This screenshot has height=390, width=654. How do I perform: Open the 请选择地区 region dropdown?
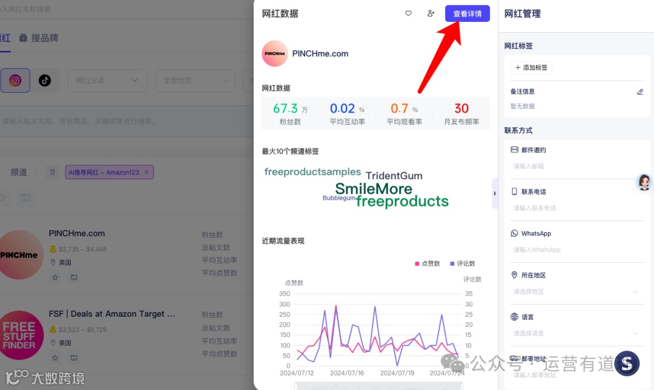pos(577,291)
